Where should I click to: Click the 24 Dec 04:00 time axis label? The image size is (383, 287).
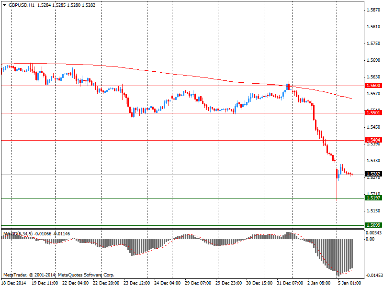point(167,283)
